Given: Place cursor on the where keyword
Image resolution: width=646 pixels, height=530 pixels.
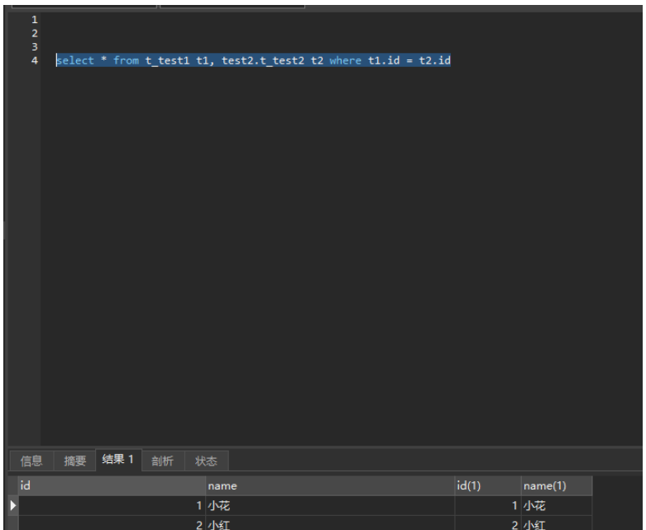Looking at the screenshot, I should click(345, 60).
